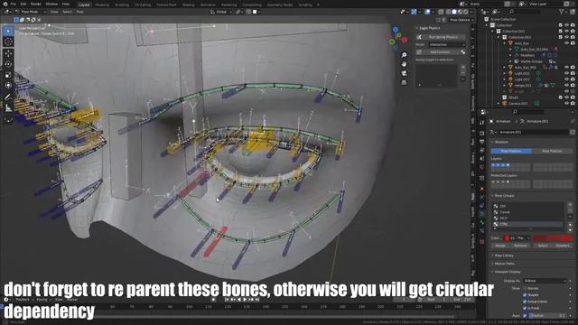The height and width of the screenshot is (325, 578).
Task: Open the Render menu
Action: tap(36, 4)
